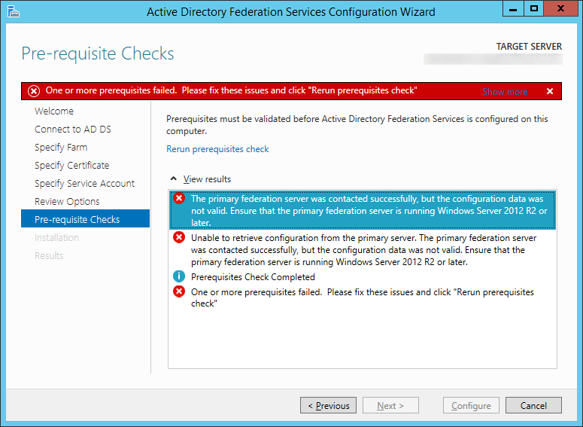
Task: Click the error icon in red banner
Action: (x=34, y=91)
